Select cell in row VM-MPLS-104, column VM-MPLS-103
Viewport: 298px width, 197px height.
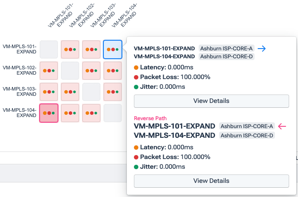91,113
